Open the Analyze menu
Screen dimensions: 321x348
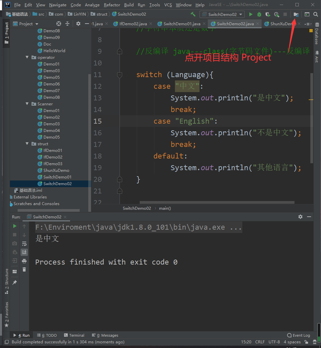point(92,5)
